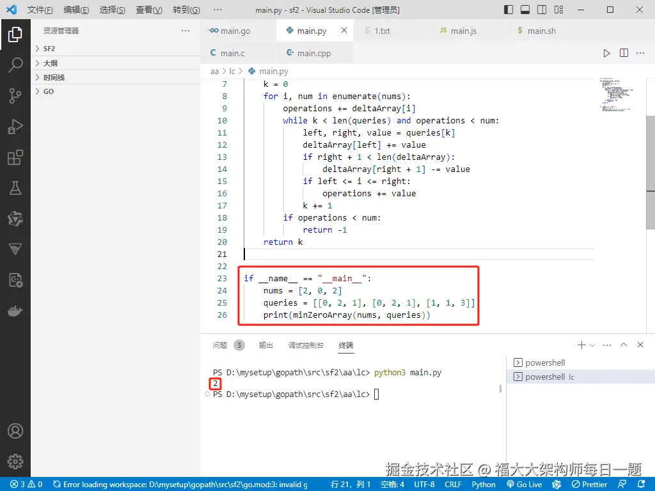Screen dimensions: 655x491
Task: Split the editor to the right
Action: pyautogui.click(x=624, y=53)
